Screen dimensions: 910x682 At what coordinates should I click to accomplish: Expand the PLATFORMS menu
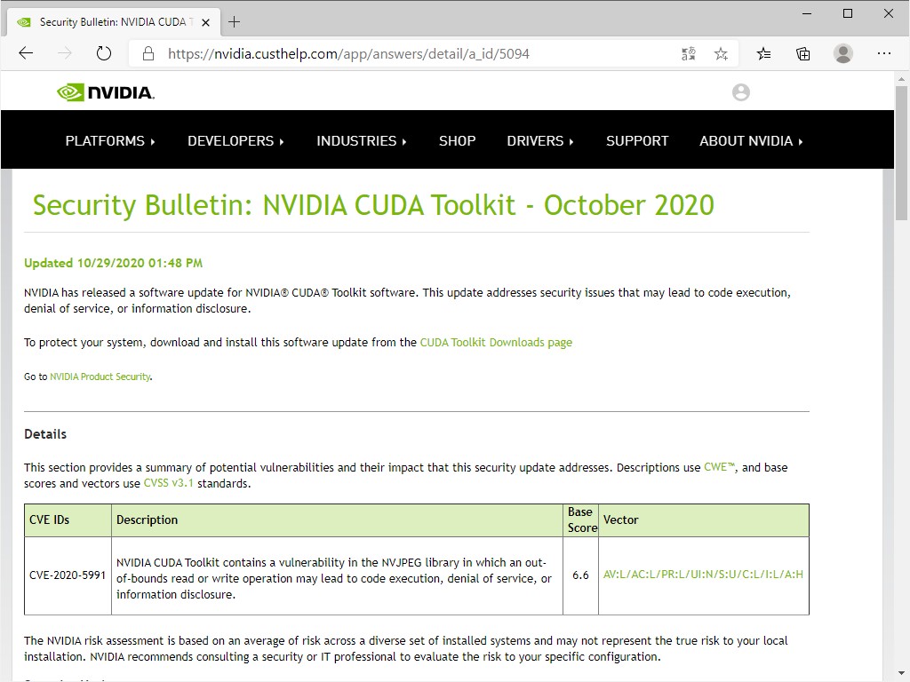coord(110,141)
